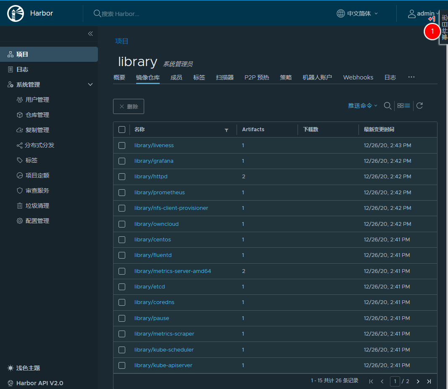
Task: Check the library/prometheus row
Action: [x=122, y=193]
